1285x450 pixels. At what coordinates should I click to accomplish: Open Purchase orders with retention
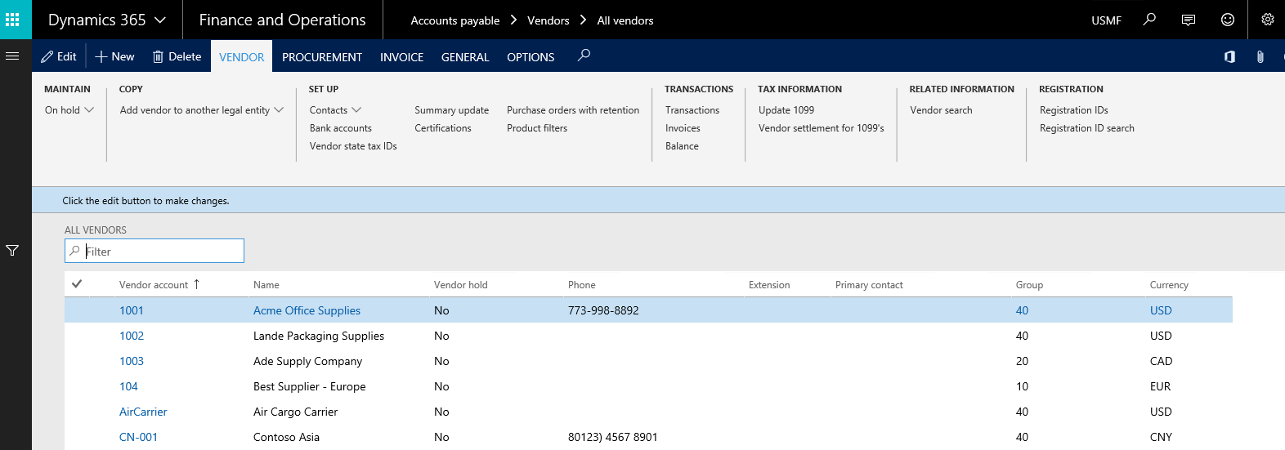coord(573,110)
